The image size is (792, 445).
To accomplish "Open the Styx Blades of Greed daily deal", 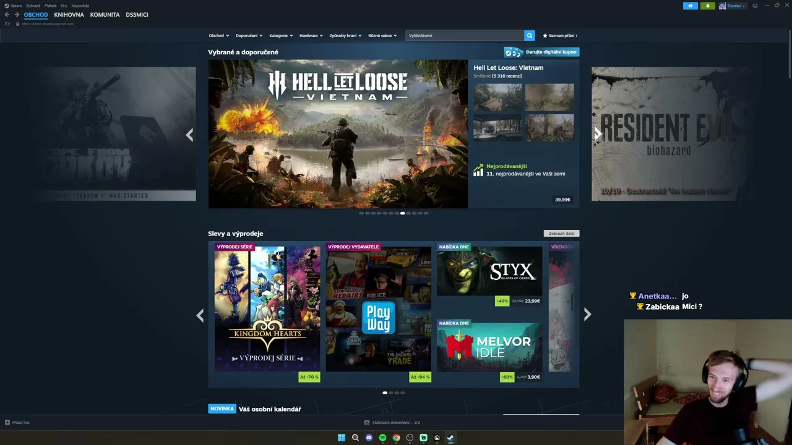I will pyautogui.click(x=489, y=275).
